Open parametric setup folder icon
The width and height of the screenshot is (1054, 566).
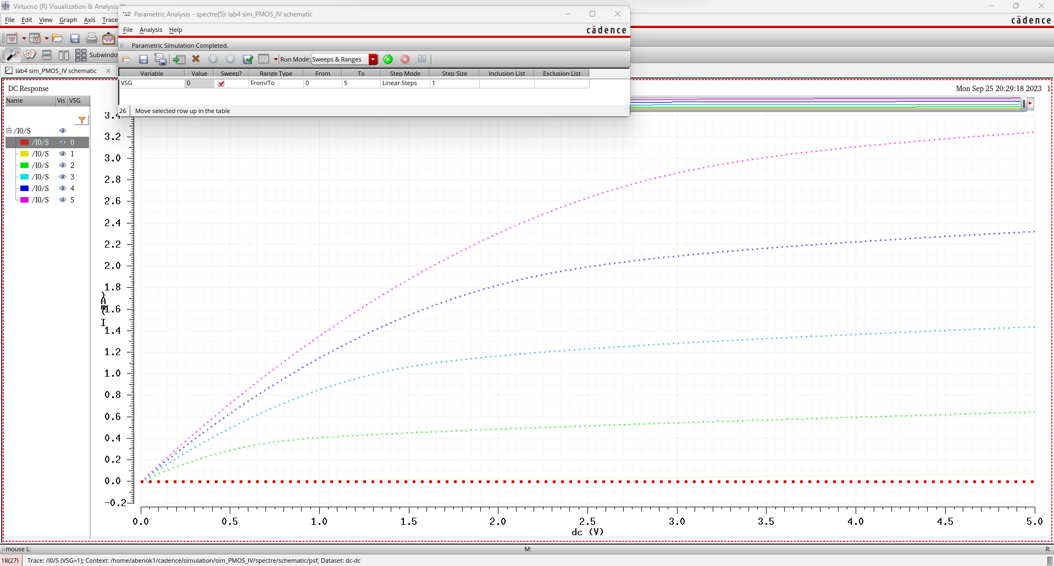click(x=126, y=59)
